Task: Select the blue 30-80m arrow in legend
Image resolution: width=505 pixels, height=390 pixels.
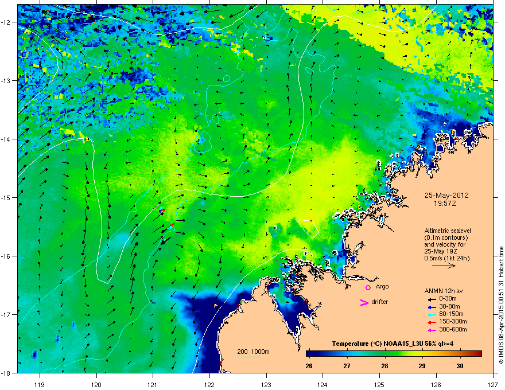Action: click(x=432, y=307)
